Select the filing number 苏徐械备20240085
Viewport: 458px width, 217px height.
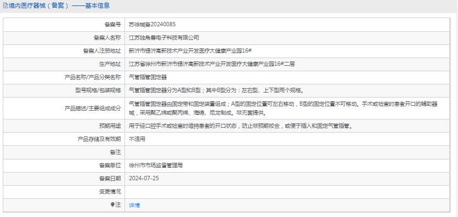(152, 25)
